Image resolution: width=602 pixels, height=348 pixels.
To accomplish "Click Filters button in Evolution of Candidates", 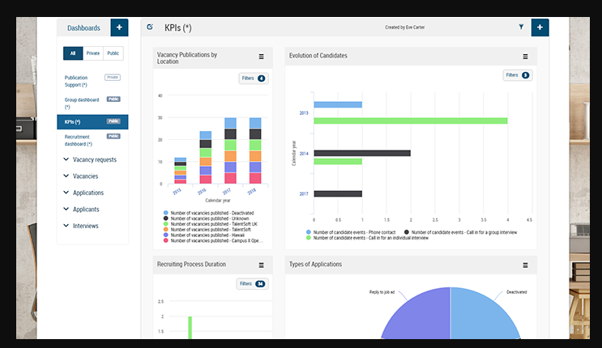I will 517,75.
